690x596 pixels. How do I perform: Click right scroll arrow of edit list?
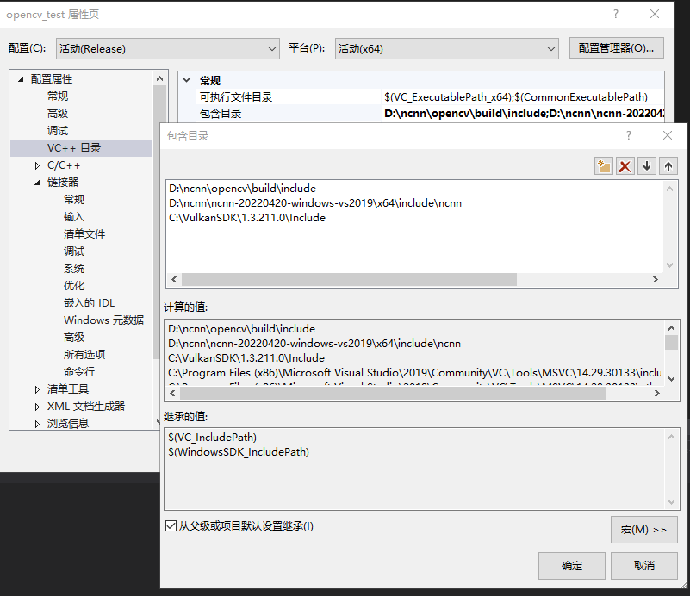[656, 279]
